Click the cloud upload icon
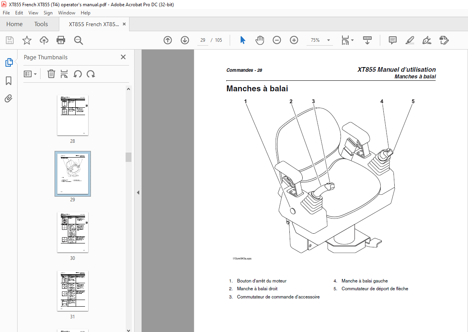This screenshot has width=468, height=332. tap(44, 40)
